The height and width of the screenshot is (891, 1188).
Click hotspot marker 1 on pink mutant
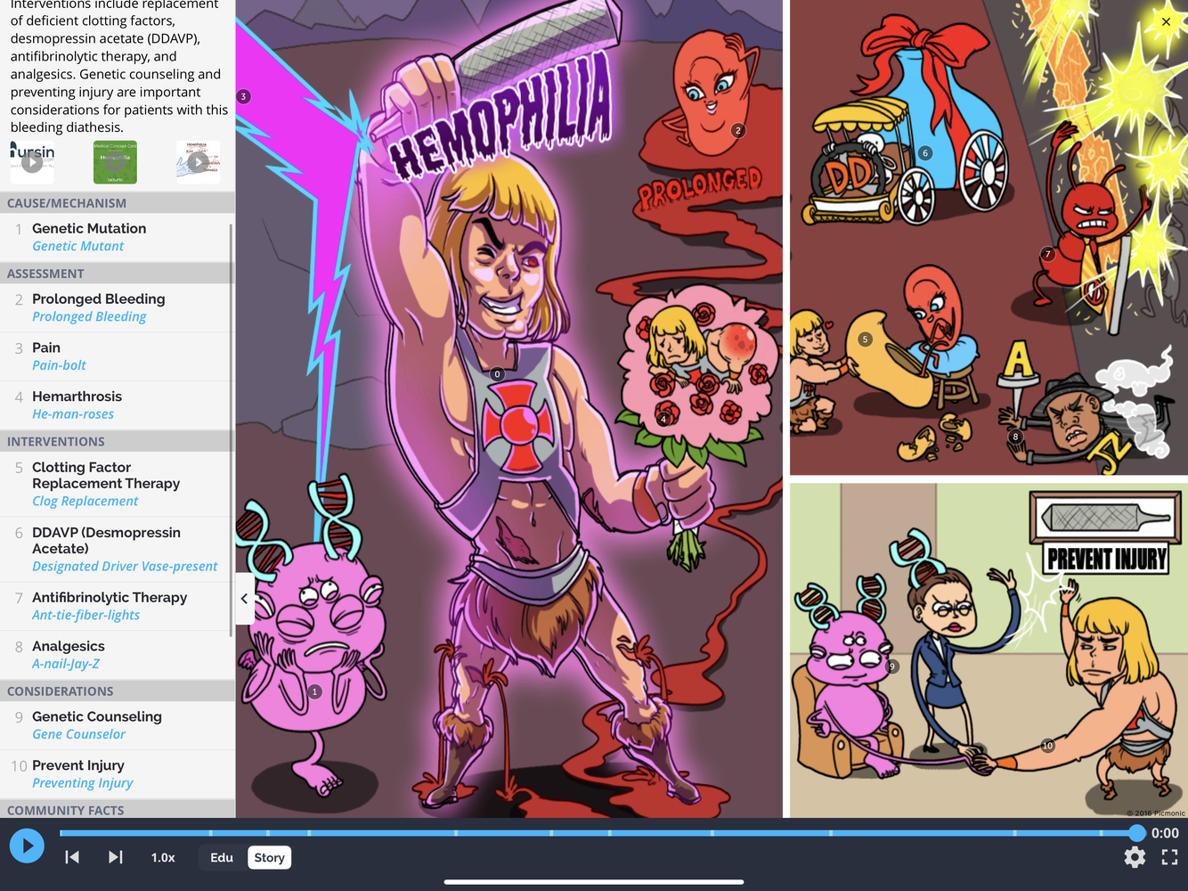coord(313,691)
